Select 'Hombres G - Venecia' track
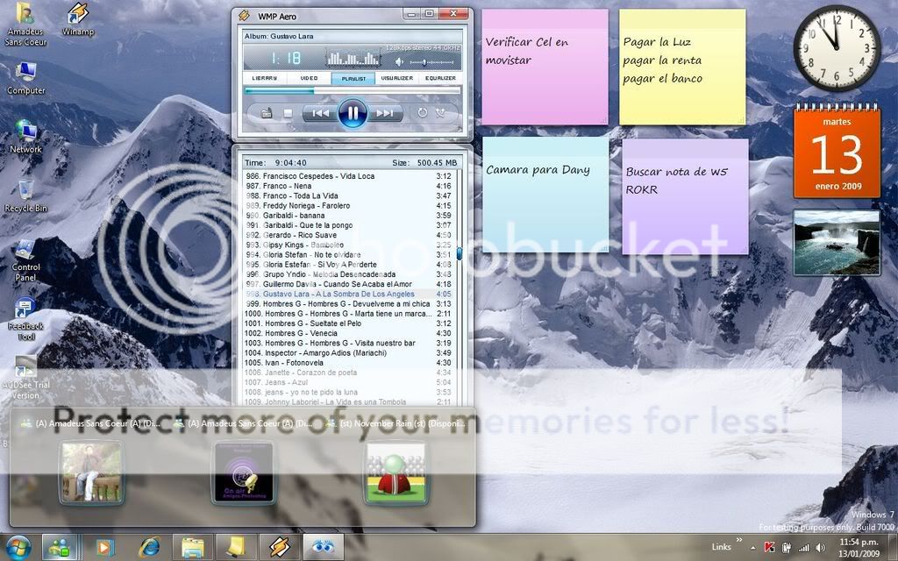The width and height of the screenshot is (898, 561). (x=348, y=333)
